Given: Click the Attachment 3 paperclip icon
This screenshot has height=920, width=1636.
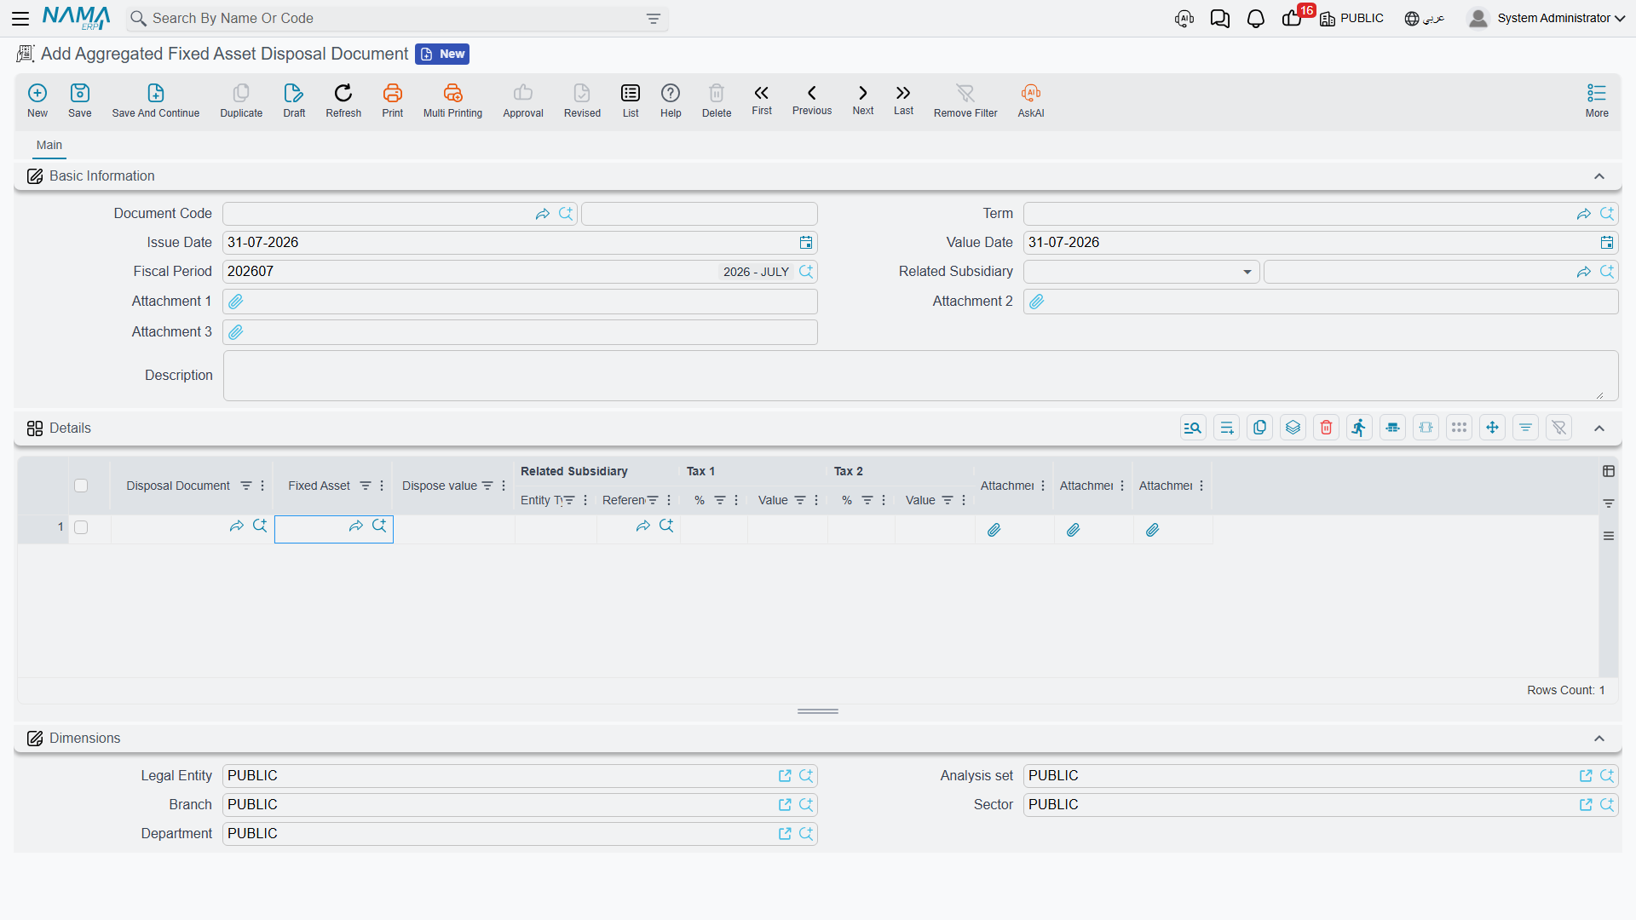Looking at the screenshot, I should pos(236,332).
